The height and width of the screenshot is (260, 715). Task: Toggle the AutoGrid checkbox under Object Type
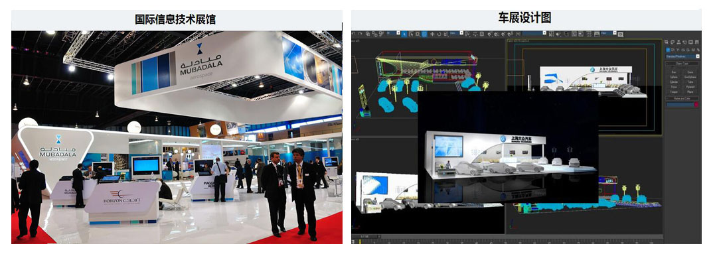coord(673,67)
